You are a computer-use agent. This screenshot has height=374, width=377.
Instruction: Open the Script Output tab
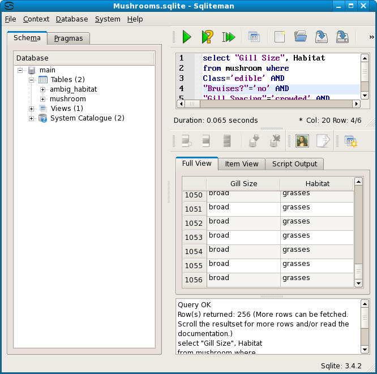click(295, 164)
